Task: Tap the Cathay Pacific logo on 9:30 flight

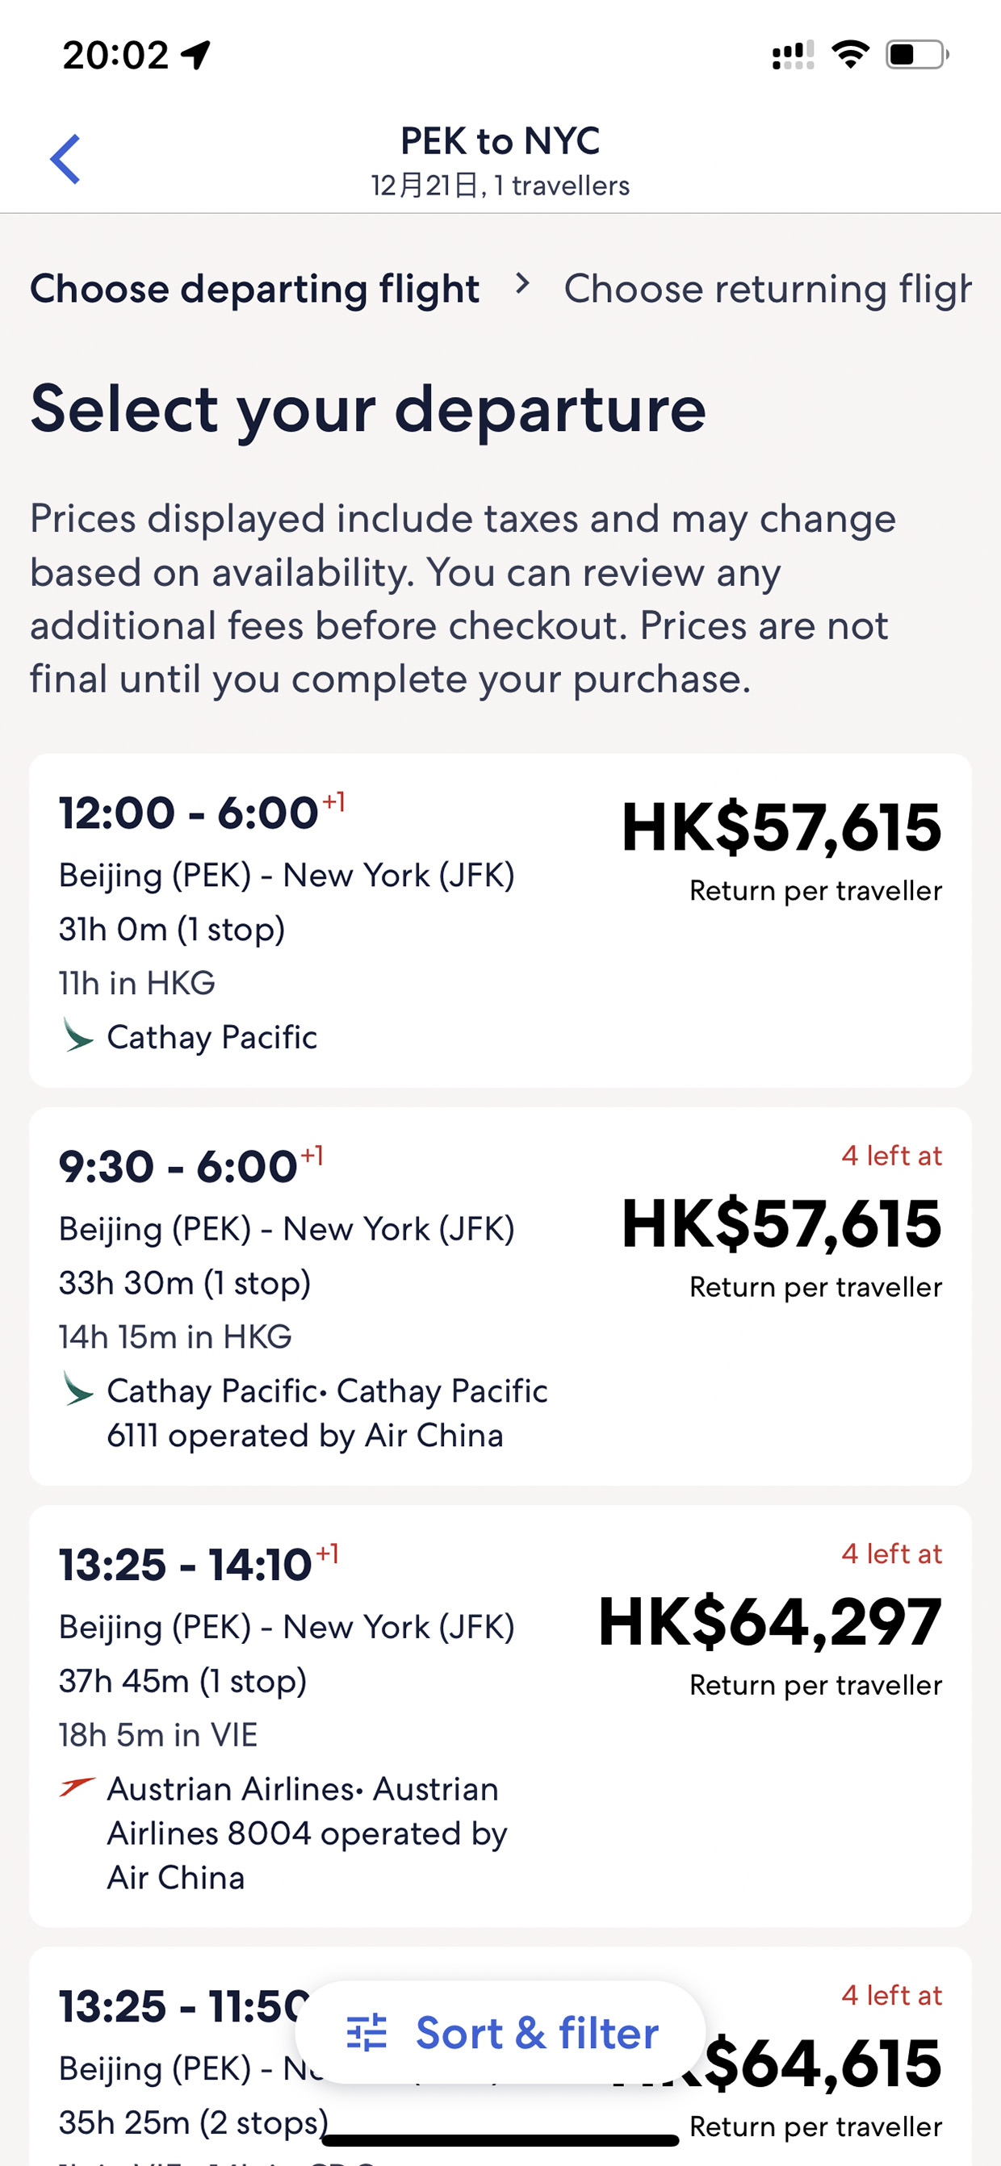Action: pos(77,1389)
